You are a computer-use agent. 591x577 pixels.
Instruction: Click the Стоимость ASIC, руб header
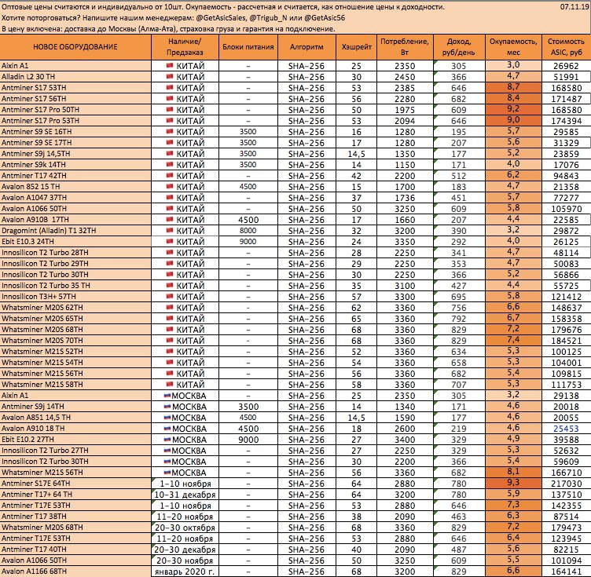coord(566,47)
